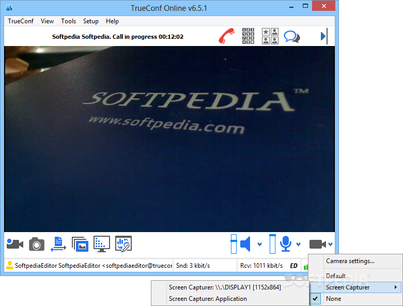
Task: Maximize the TrueConf Online window
Action: 305,6
